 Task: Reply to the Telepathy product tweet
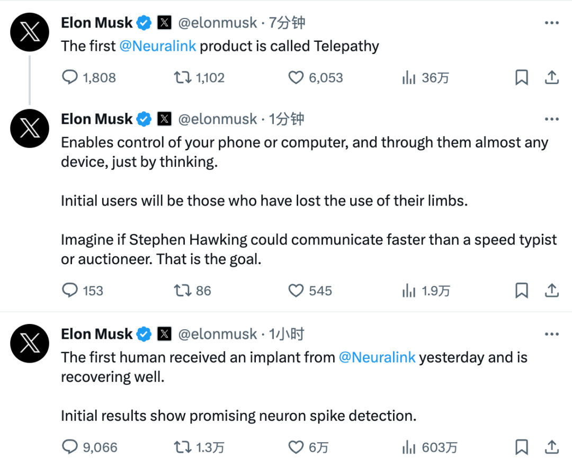point(70,78)
